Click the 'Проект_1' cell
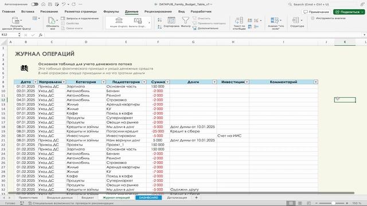The height and width of the screenshot is (206, 367). [x=126, y=145]
